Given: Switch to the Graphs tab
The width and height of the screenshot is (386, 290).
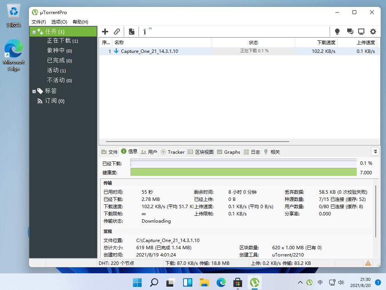Looking at the screenshot, I should click(228, 152).
